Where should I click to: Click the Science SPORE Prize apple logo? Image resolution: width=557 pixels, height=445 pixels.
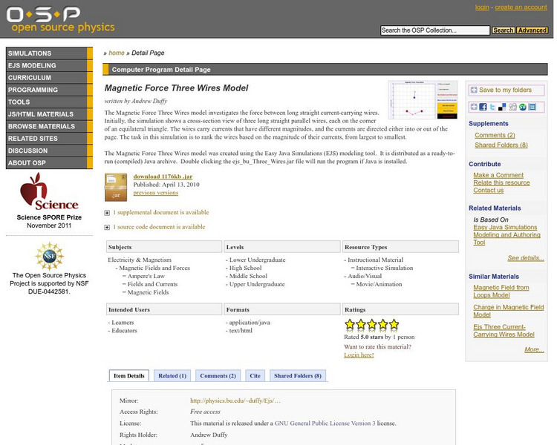tap(49, 191)
